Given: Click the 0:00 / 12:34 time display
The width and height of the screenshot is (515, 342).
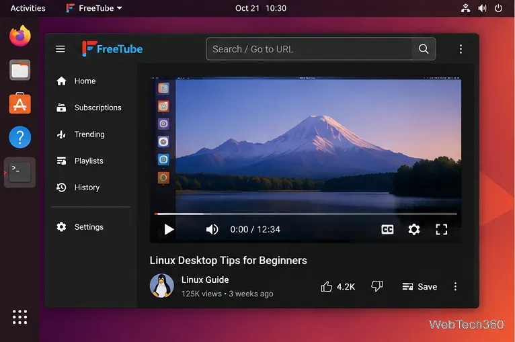Looking at the screenshot, I should point(255,229).
